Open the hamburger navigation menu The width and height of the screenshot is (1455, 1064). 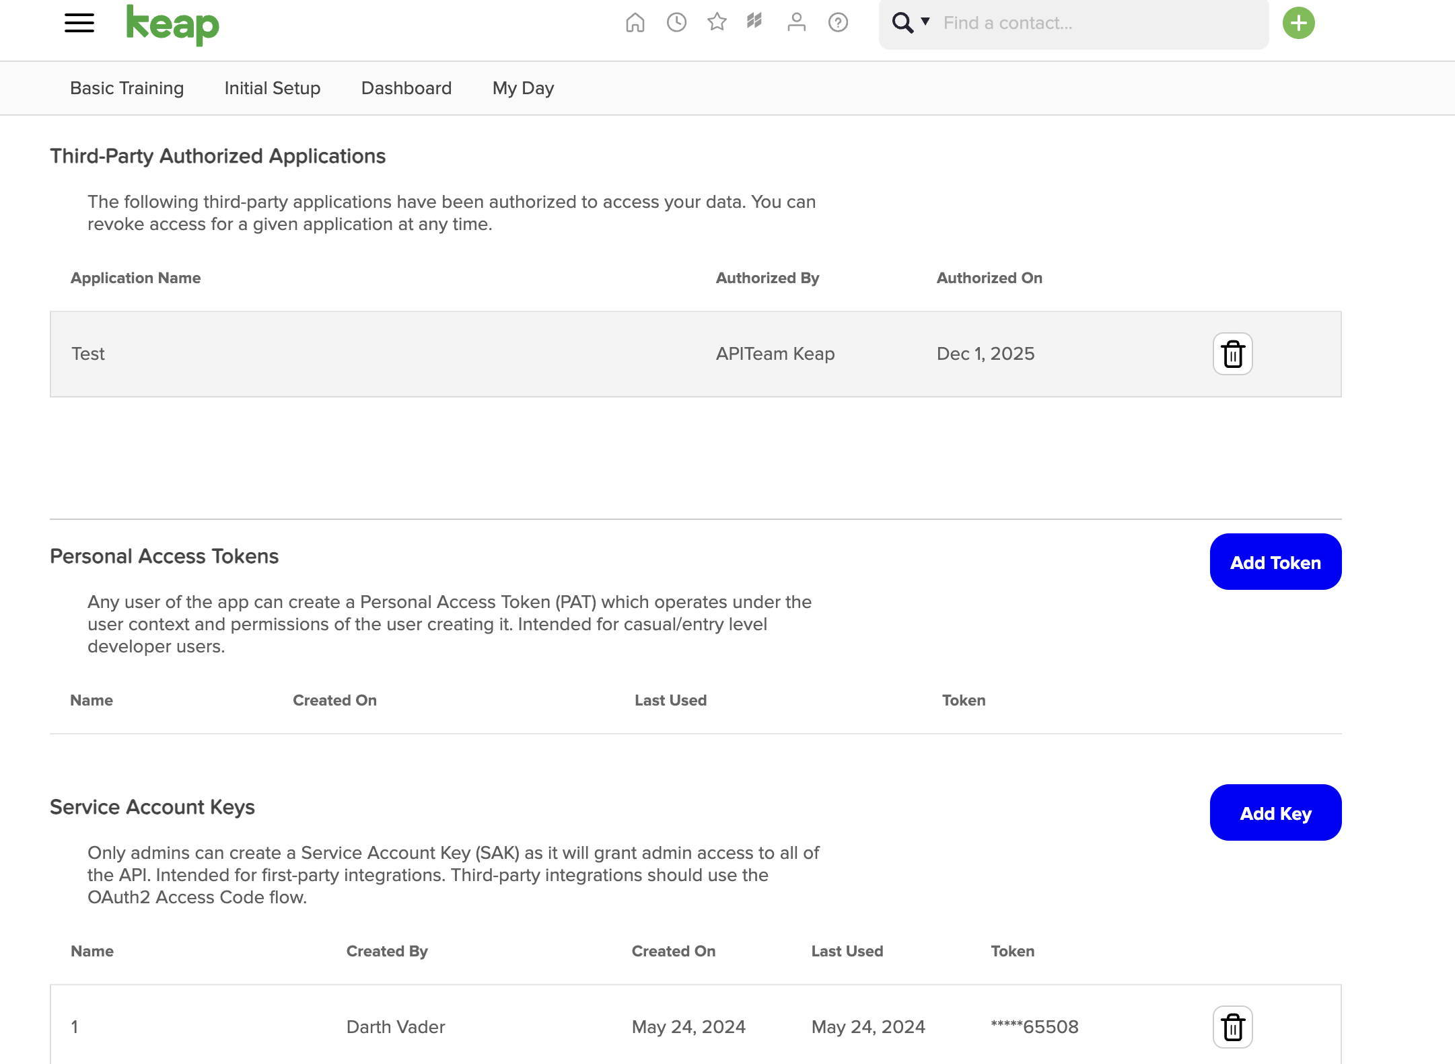tap(79, 23)
